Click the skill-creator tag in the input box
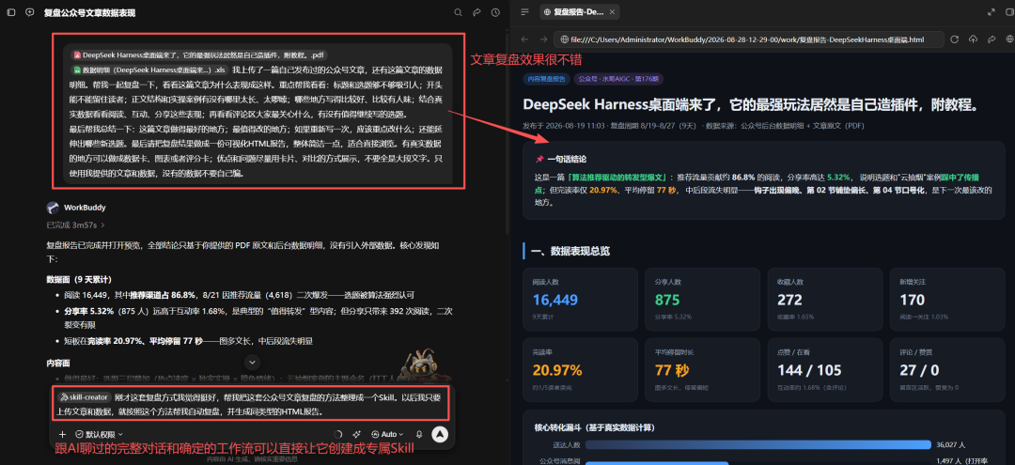This screenshot has width=1015, height=465. pos(85,397)
